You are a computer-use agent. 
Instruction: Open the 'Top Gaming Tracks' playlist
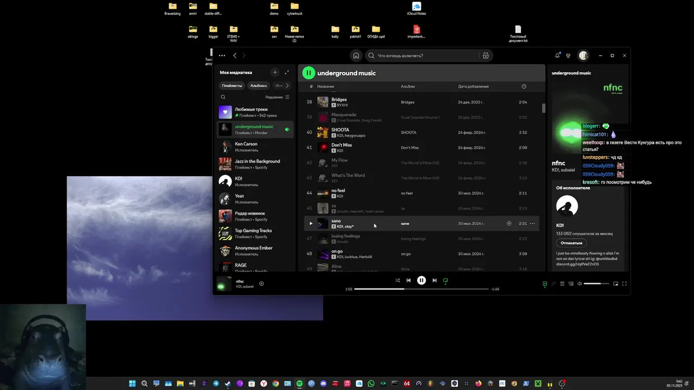[255, 233]
